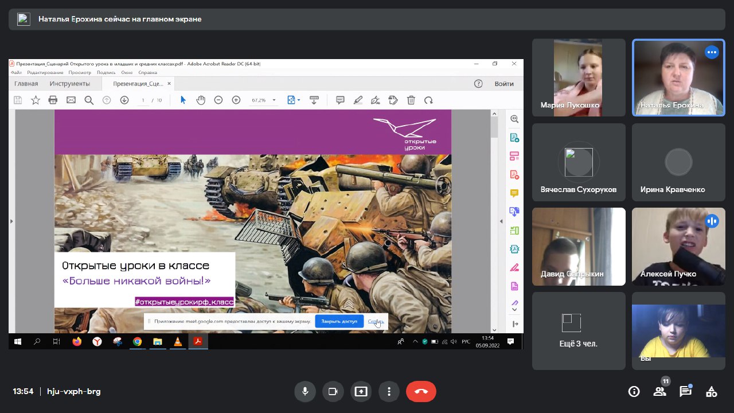The width and height of the screenshot is (734, 413).
Task: Go to next page arrow
Action: tap(124, 100)
